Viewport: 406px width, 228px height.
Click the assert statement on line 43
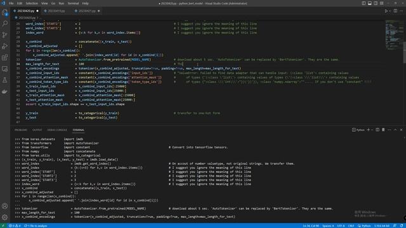point(75,104)
